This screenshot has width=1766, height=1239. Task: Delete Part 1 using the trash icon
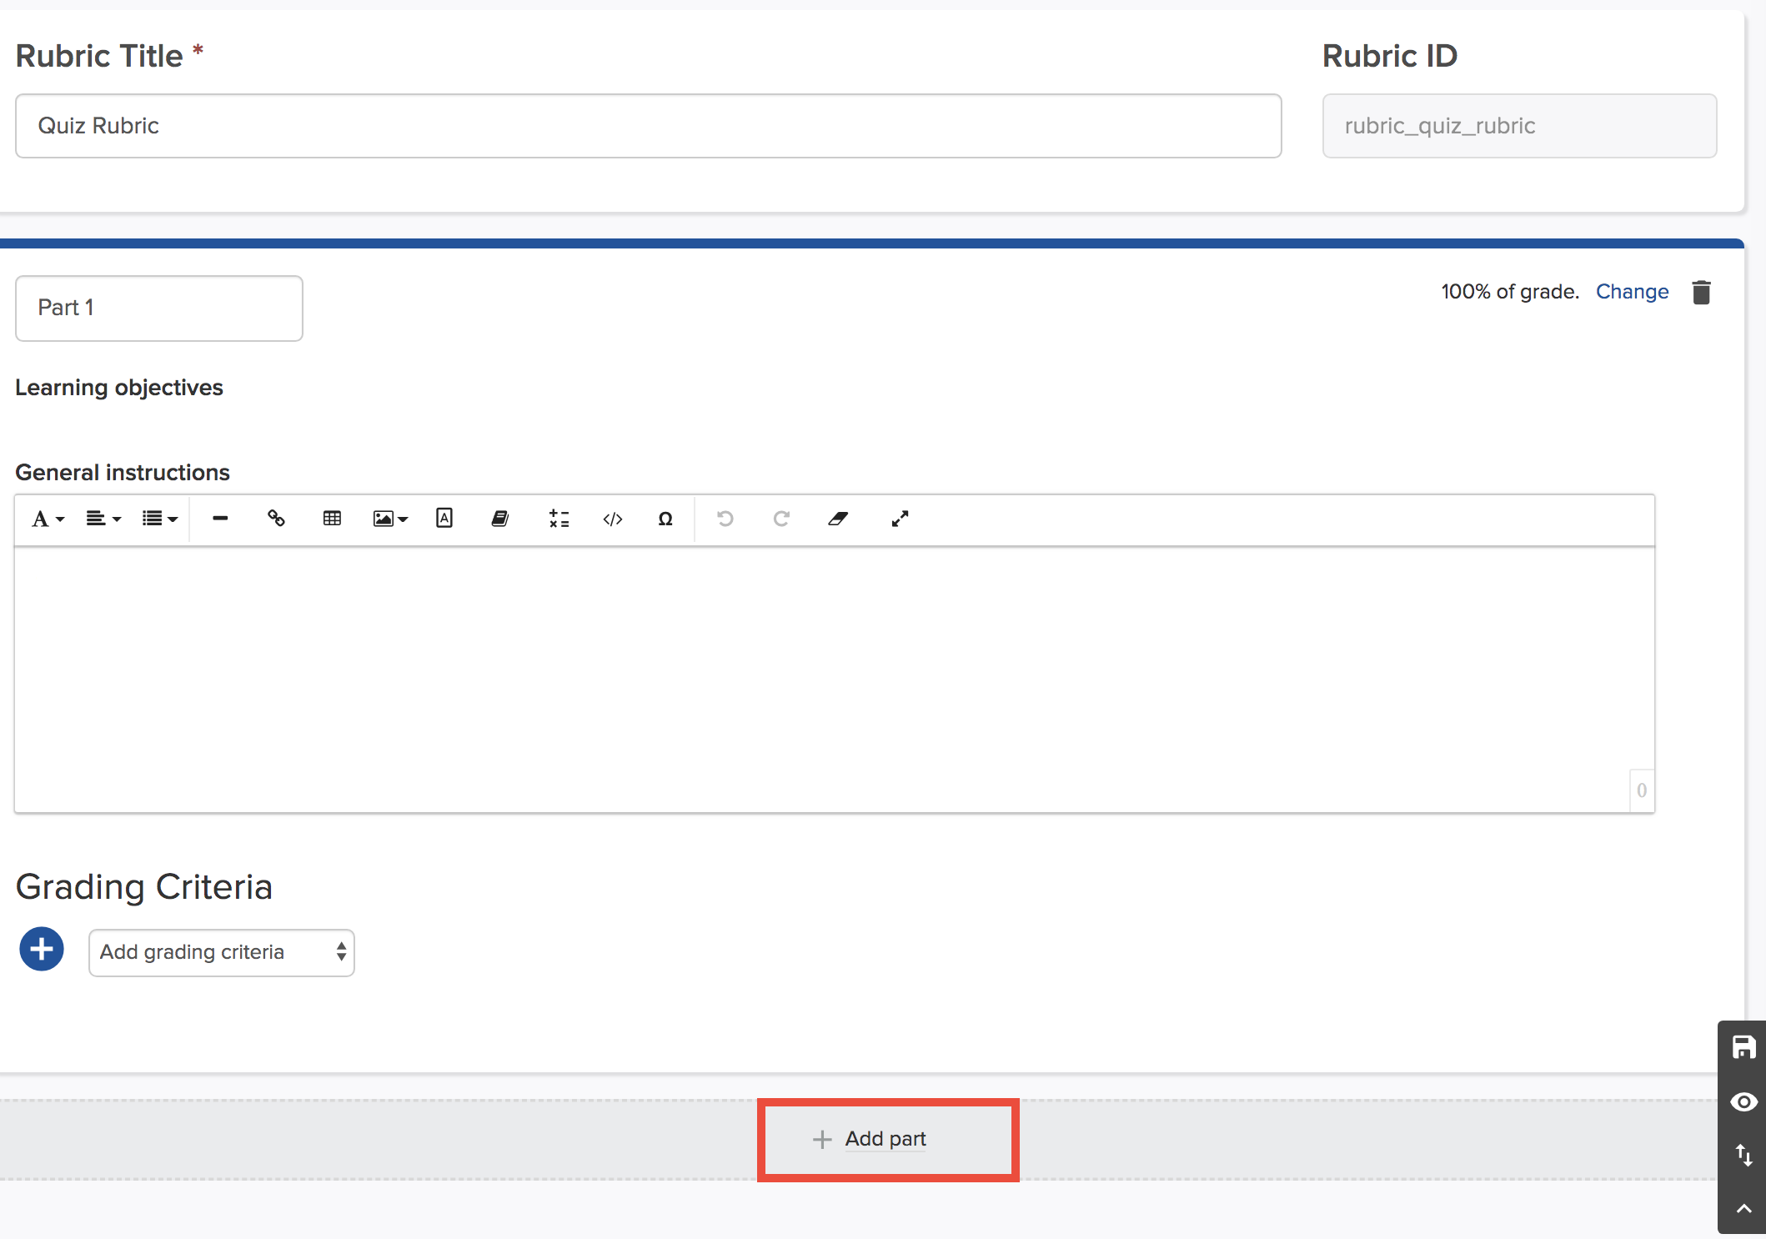coord(1701,292)
